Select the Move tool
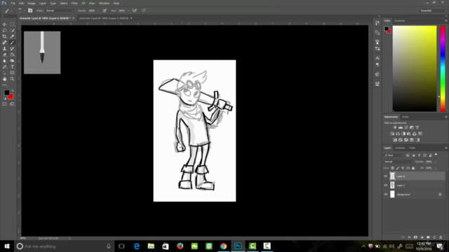The width and height of the screenshot is (449, 252). pyautogui.click(x=4, y=24)
